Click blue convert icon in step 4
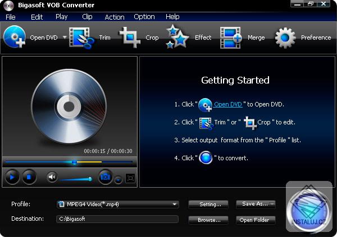Screen dimensions: 337x237 [206, 157]
